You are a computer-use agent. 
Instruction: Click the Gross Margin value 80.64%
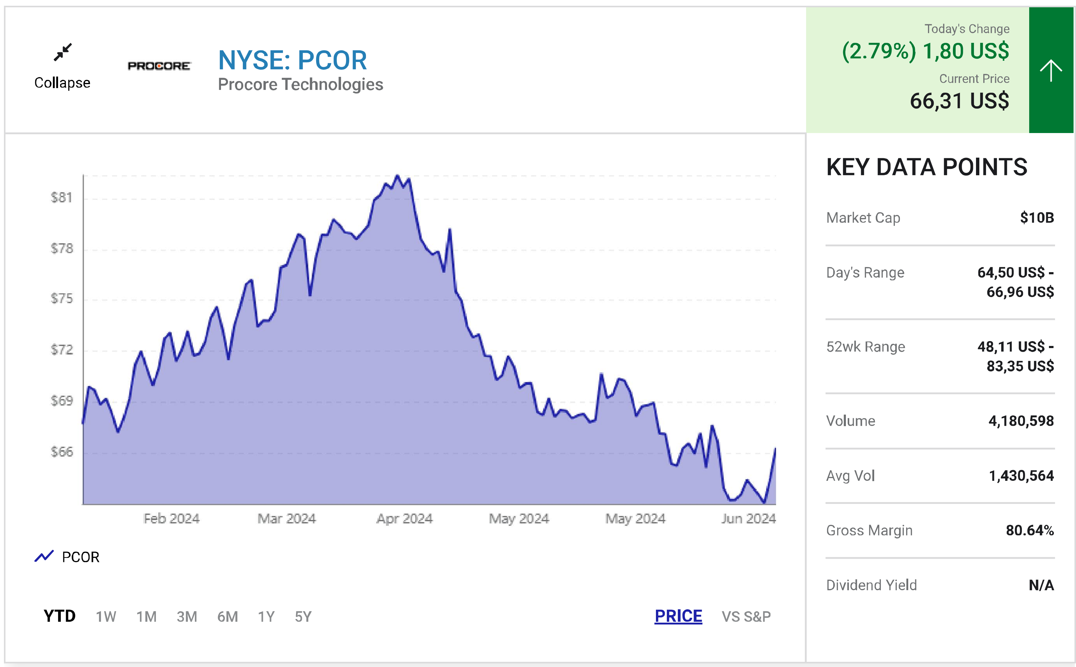coord(1030,530)
